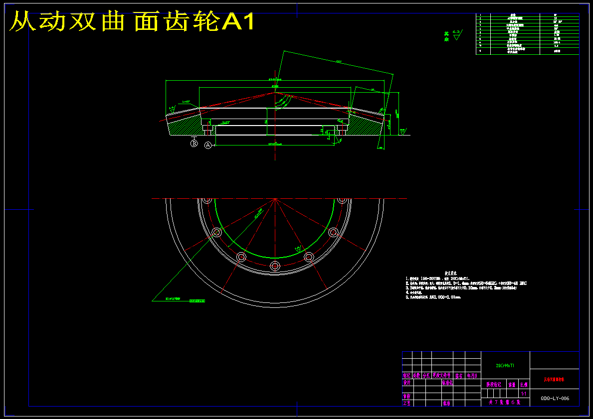Click the 设计 label in title block
The height and width of the screenshot is (419, 593).
click(x=407, y=383)
